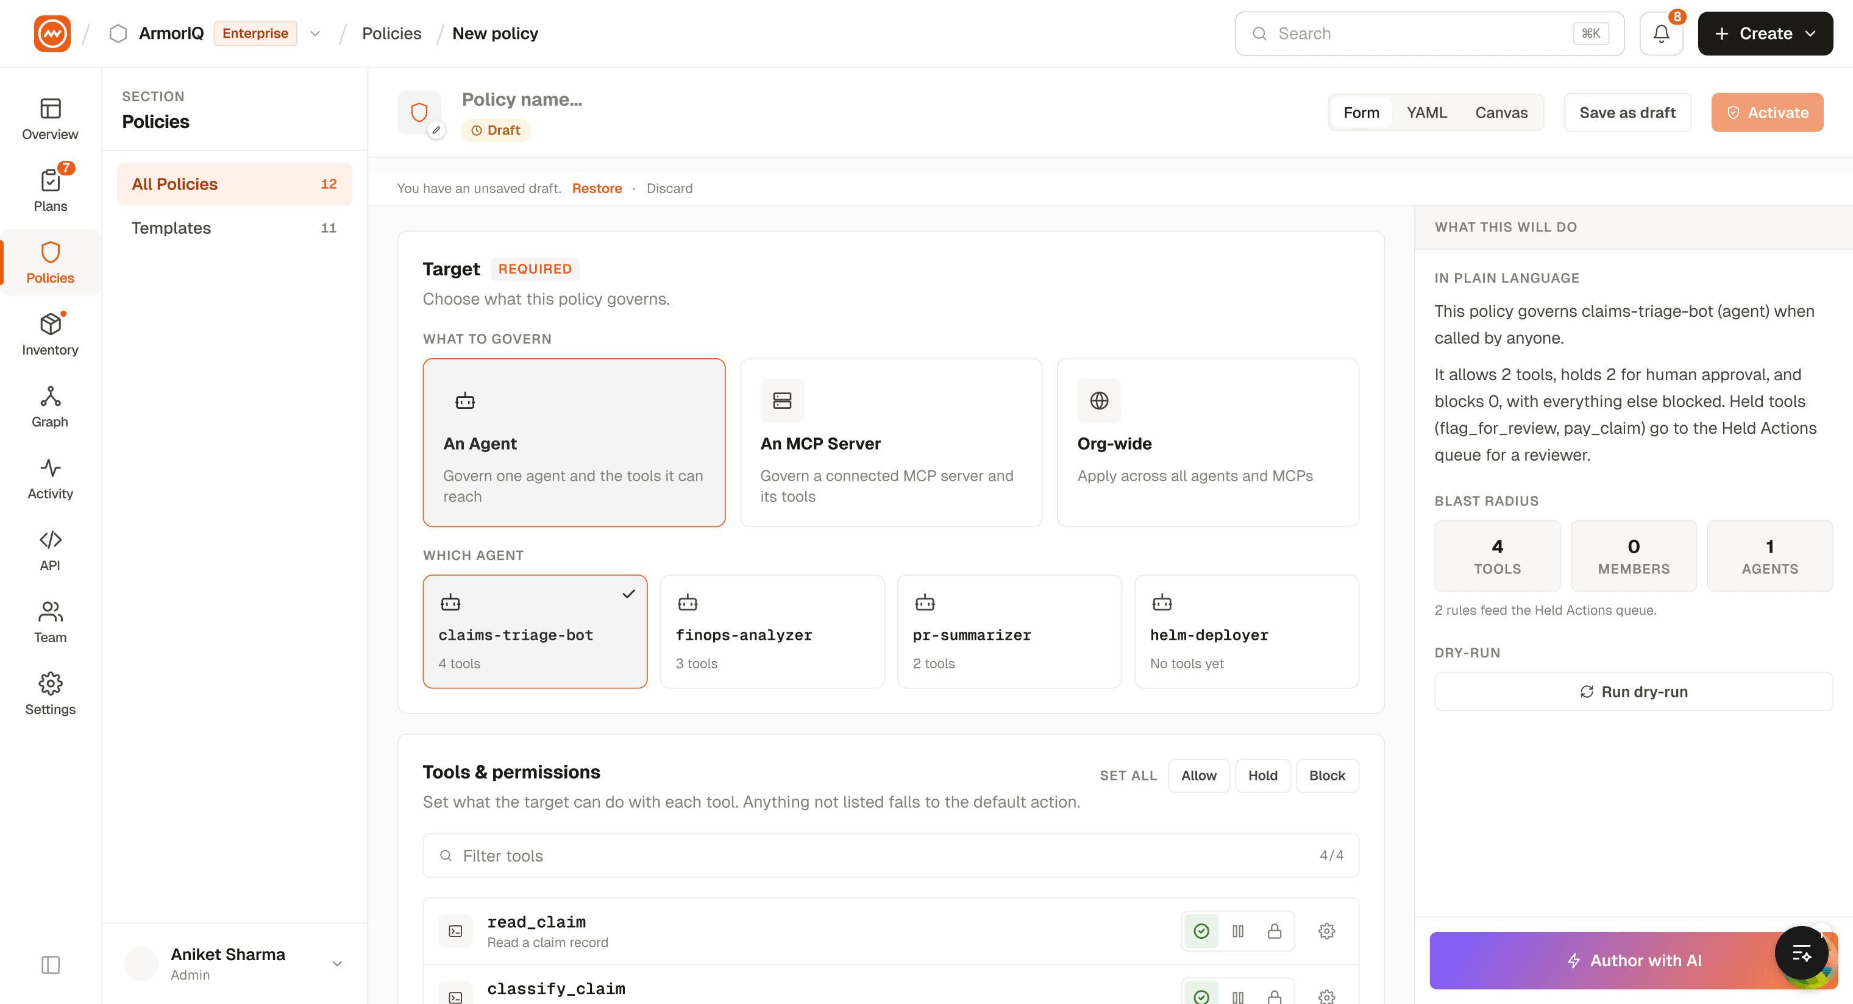1853x1004 pixels.
Task: Open the Team sidebar section
Action: pos(51,622)
